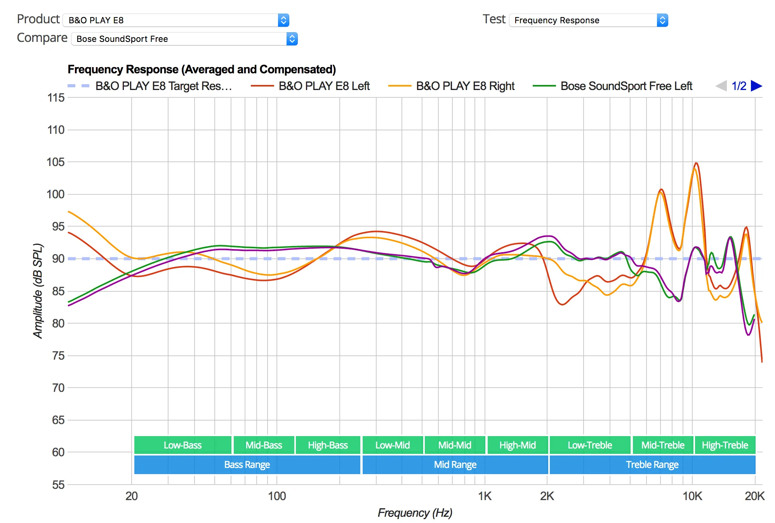Click the Bass Range bar

click(247, 464)
